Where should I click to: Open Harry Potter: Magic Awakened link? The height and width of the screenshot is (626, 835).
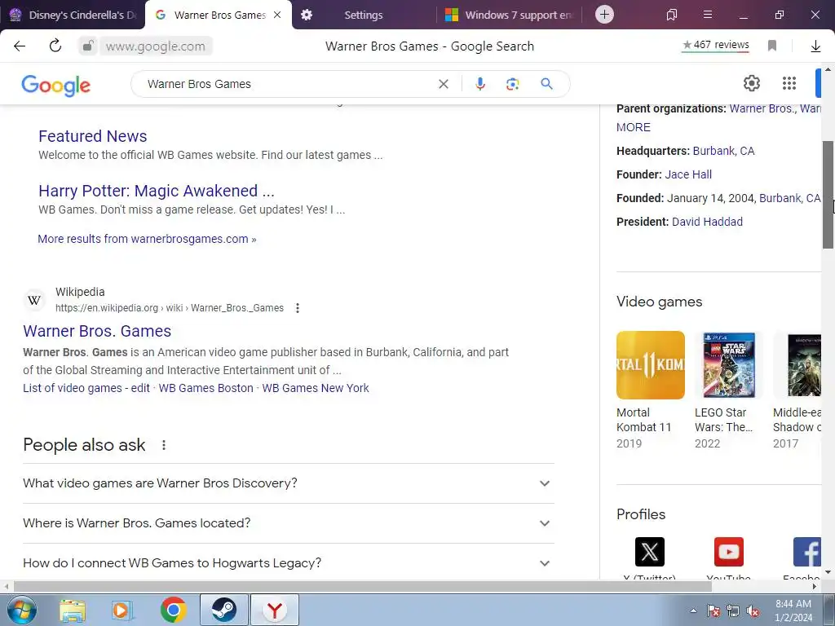[x=157, y=191]
